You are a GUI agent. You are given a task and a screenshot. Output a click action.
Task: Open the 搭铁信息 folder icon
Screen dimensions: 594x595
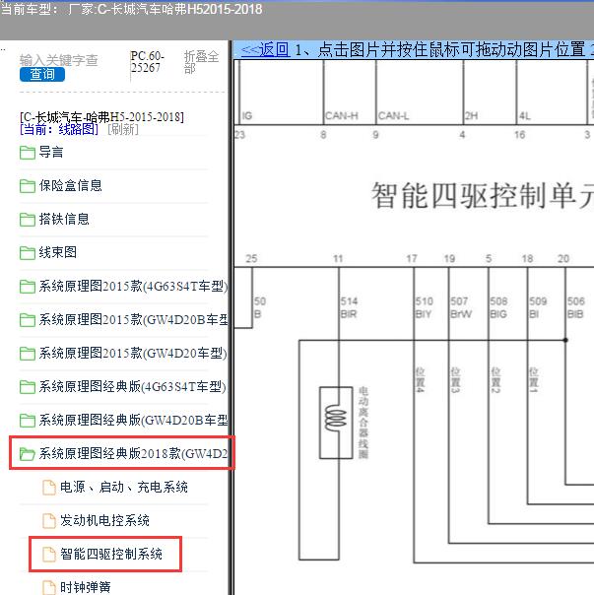click(x=28, y=220)
